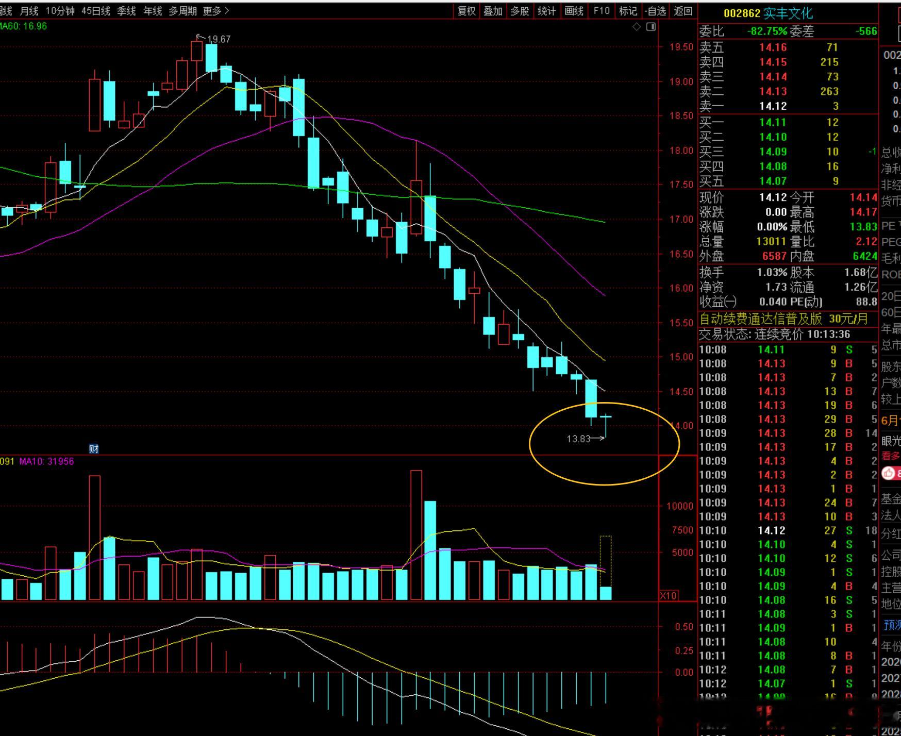Click the 19.67 high price label
Screen dimensions: 901x736
[x=219, y=39]
